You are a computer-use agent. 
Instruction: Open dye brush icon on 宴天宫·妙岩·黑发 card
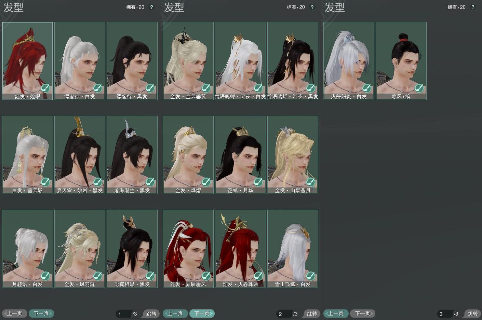pos(98,182)
